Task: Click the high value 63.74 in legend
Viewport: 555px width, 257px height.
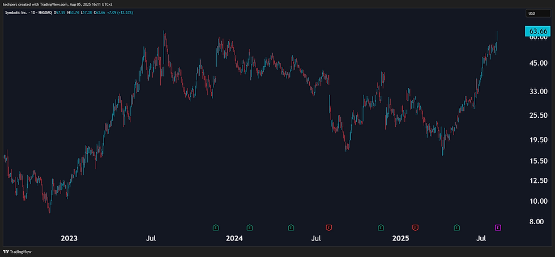Action: tap(74, 12)
